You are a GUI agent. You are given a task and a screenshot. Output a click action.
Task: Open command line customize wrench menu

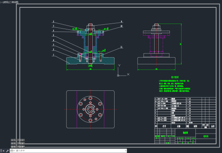(x=7, y=151)
